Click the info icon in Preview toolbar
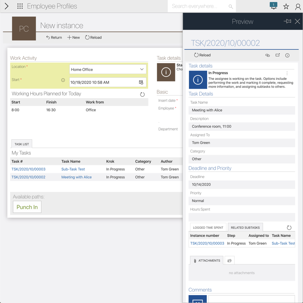Viewport: 303px width, 303px height. [x=287, y=55]
